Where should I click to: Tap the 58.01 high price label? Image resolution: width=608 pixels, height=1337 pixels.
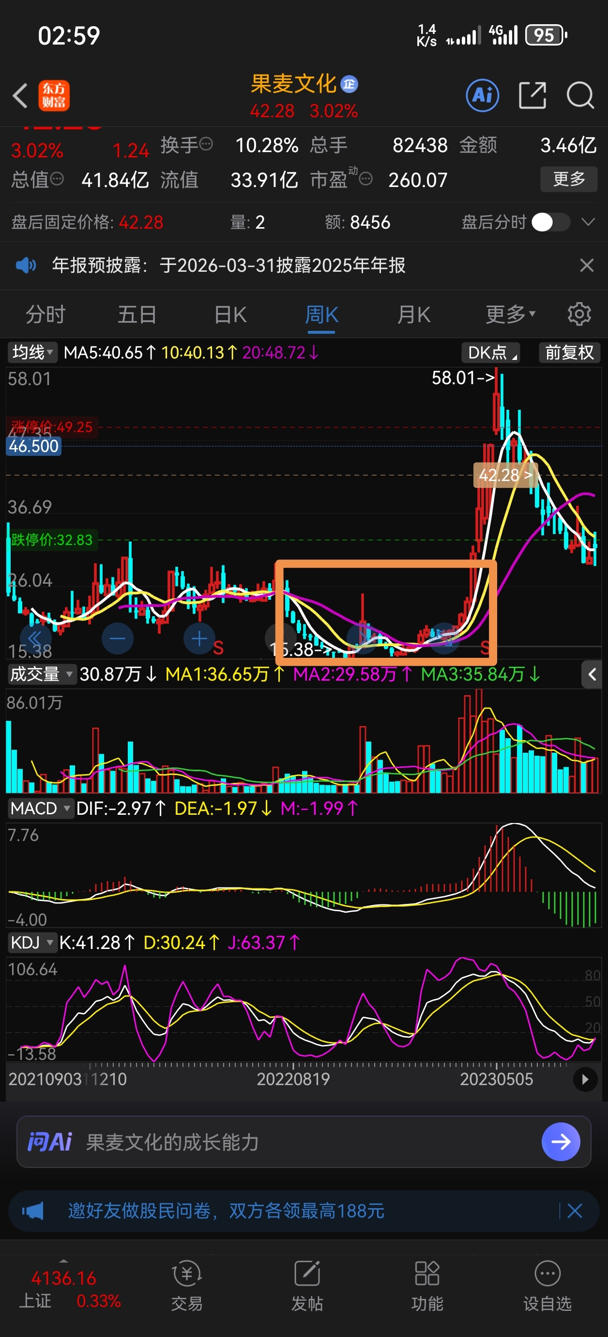point(463,378)
